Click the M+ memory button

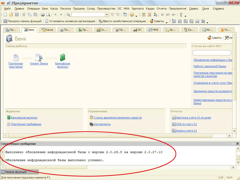click(168, 15)
